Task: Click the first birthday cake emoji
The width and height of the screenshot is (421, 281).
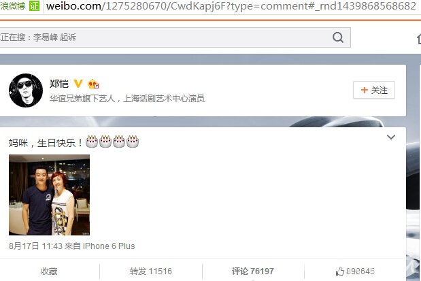Action: [x=92, y=142]
